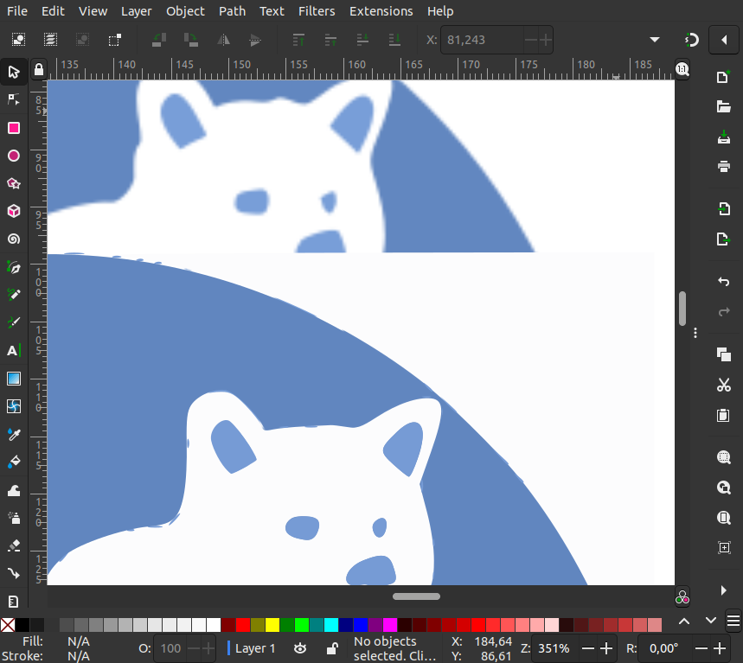Click the Export icon
This screenshot has height=663, width=743.
724,239
